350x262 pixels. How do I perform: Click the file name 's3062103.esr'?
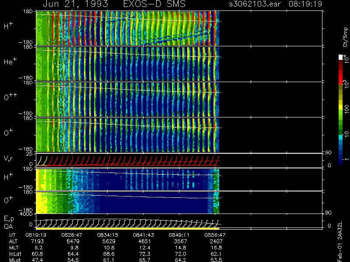click(x=255, y=4)
